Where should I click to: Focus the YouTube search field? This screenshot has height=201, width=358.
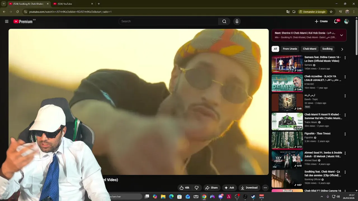pos(169,21)
